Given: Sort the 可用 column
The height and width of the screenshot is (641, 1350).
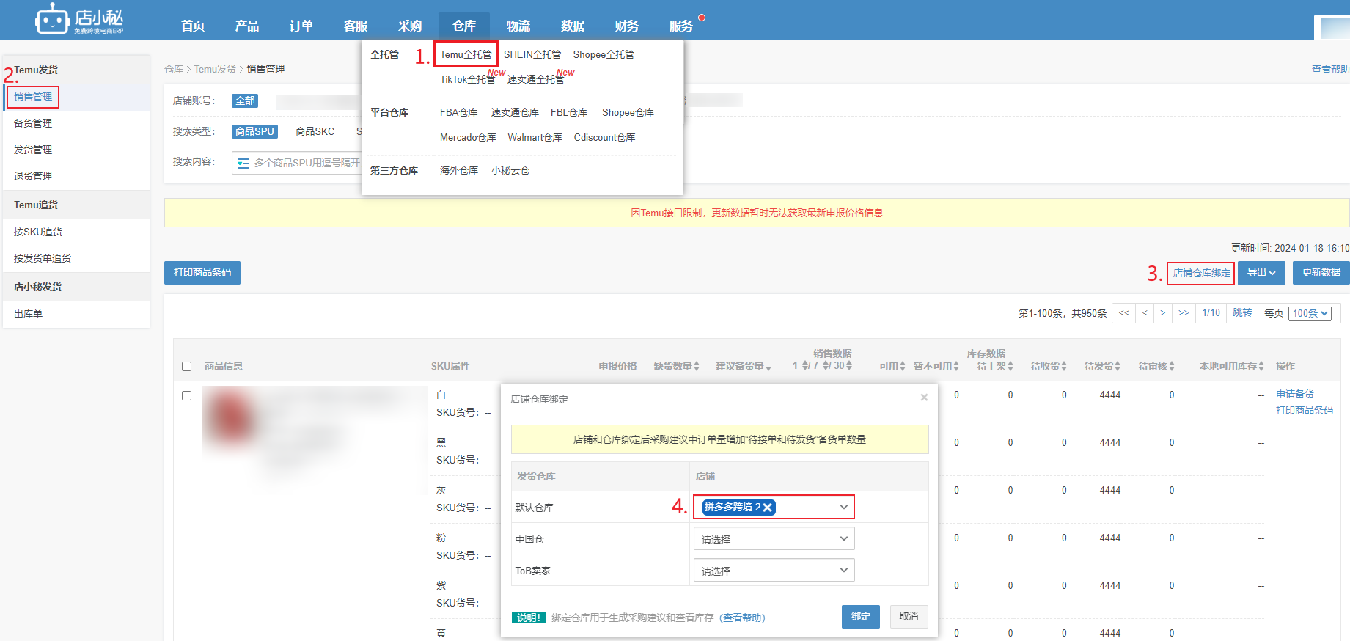Looking at the screenshot, I should pos(903,366).
